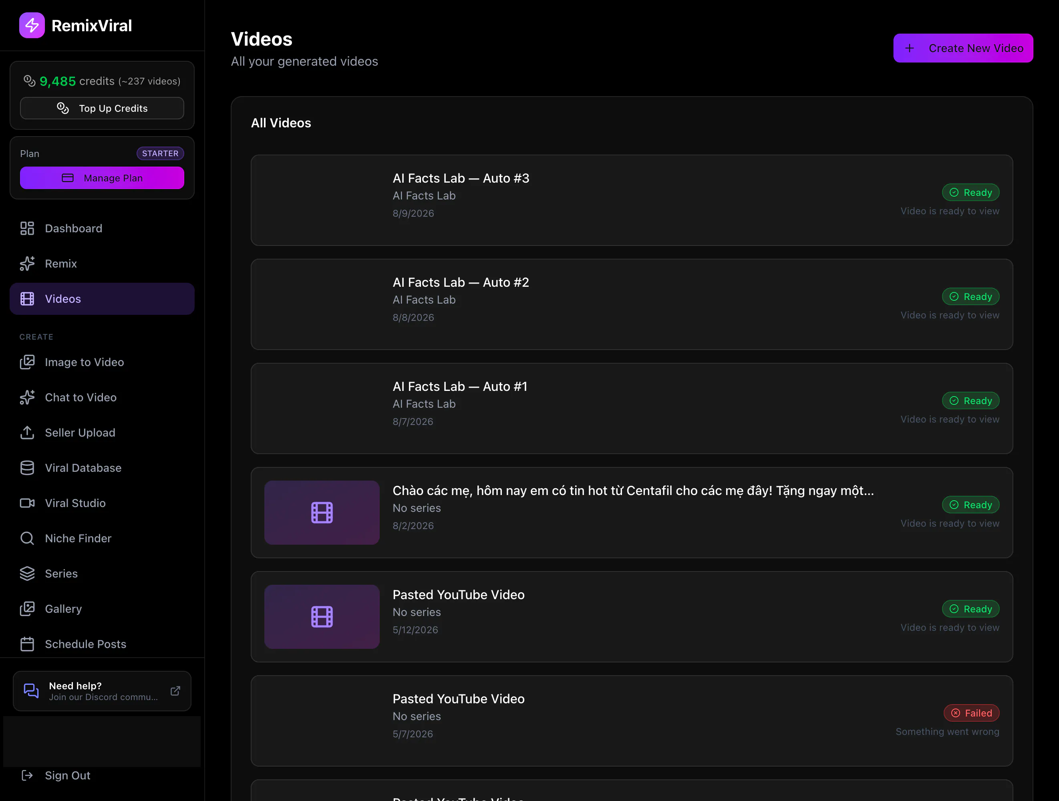
Task: Click the coin icon in Top Up Credits
Action: pyautogui.click(x=63, y=108)
